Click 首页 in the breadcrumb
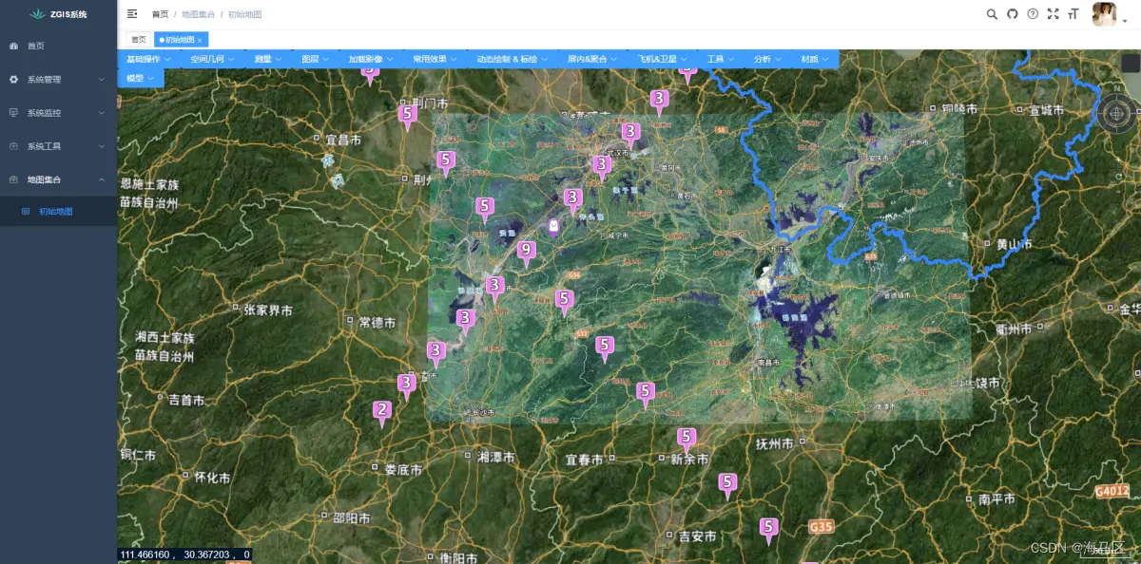This screenshot has width=1141, height=564. (161, 14)
